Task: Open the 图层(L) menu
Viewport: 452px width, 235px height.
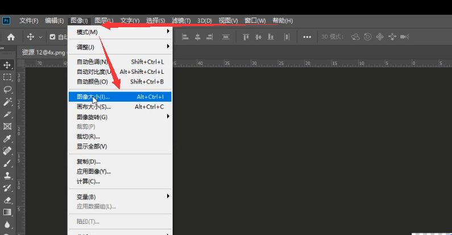Action: (104, 20)
